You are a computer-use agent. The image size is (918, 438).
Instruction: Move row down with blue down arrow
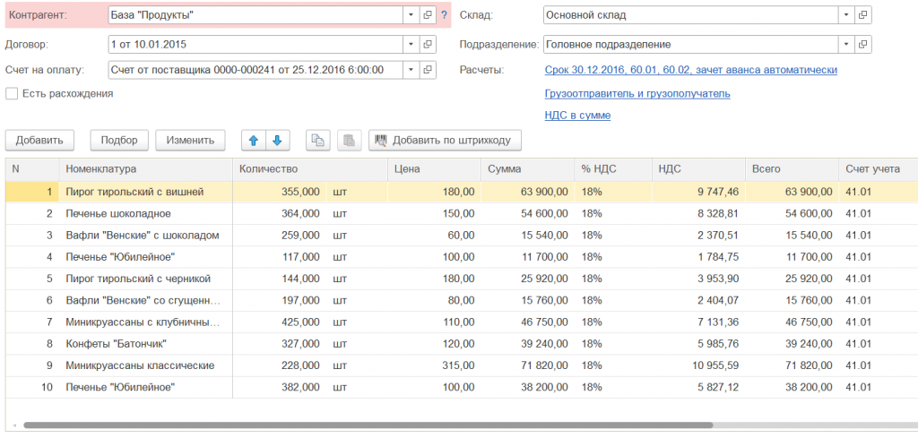[277, 141]
